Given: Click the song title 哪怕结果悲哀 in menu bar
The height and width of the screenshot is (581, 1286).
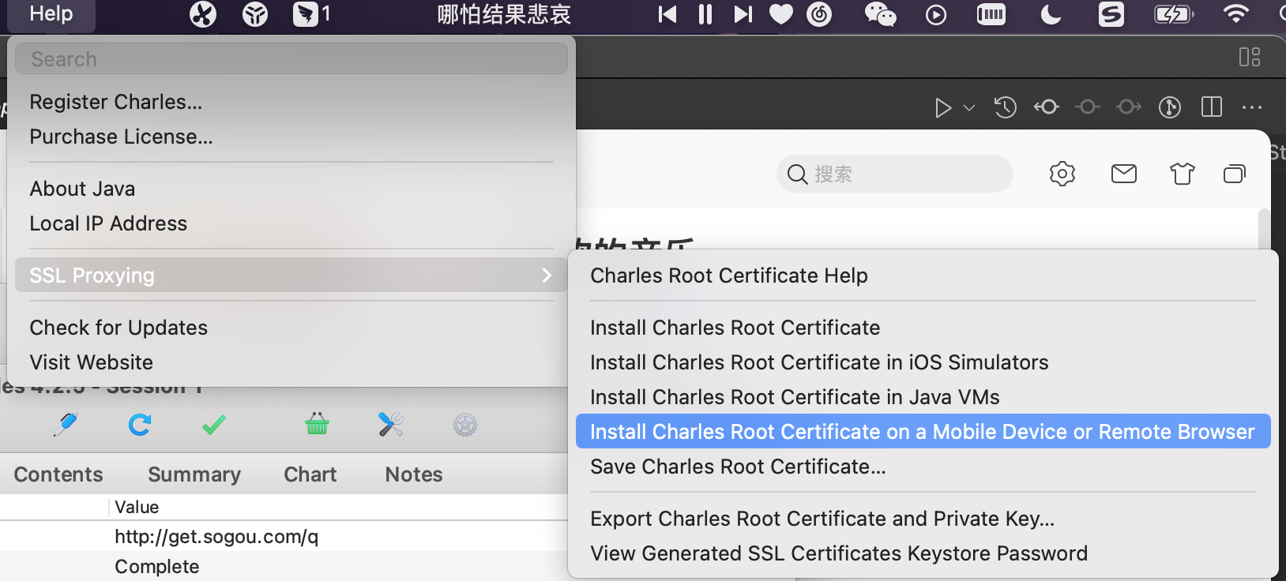Looking at the screenshot, I should pyautogui.click(x=504, y=14).
